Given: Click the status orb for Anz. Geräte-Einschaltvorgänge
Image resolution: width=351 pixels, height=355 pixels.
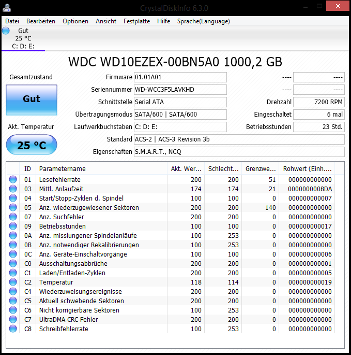Looking at the screenshot, I should tap(13, 254).
